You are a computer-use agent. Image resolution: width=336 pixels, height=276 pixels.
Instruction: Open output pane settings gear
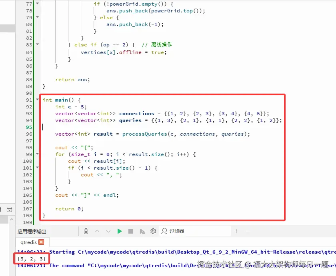coord(153,231)
